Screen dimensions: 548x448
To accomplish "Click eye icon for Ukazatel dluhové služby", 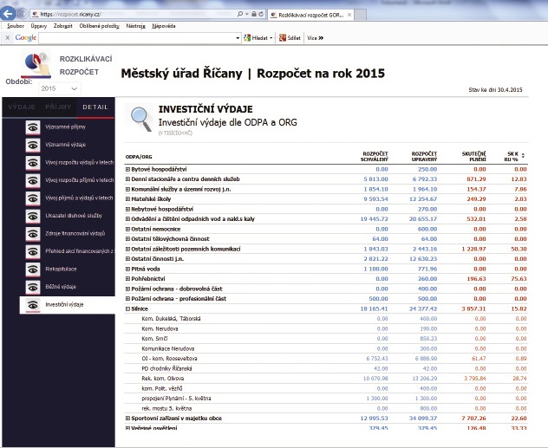I will pyautogui.click(x=33, y=216).
